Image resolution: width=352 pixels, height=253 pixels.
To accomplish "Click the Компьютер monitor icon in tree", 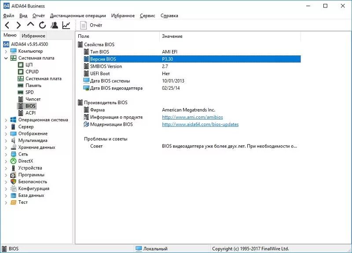I will click(13, 51).
